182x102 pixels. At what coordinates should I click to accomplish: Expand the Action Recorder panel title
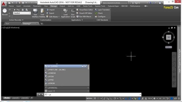(16, 20)
